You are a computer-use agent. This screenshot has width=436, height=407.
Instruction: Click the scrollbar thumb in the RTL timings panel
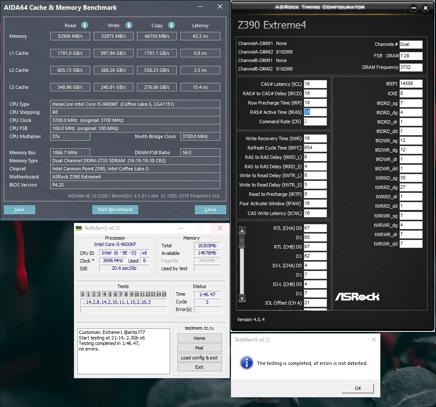click(x=242, y=242)
